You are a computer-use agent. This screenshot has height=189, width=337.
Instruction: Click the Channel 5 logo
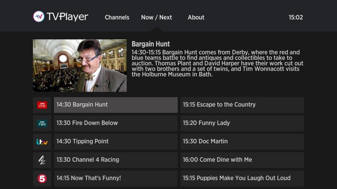point(42,178)
